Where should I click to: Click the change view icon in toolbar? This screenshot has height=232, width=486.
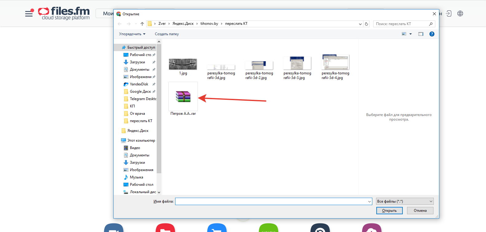[x=404, y=34]
